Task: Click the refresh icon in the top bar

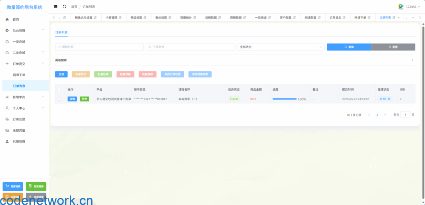Action: point(64,7)
